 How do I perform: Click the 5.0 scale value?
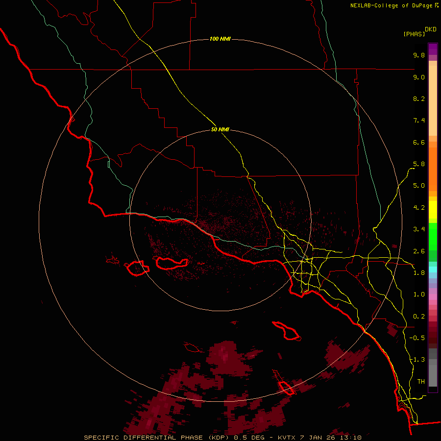[x=419, y=186]
